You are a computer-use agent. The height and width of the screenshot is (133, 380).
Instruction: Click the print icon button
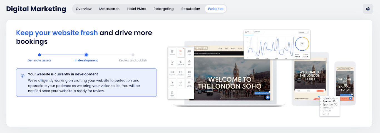368,9
